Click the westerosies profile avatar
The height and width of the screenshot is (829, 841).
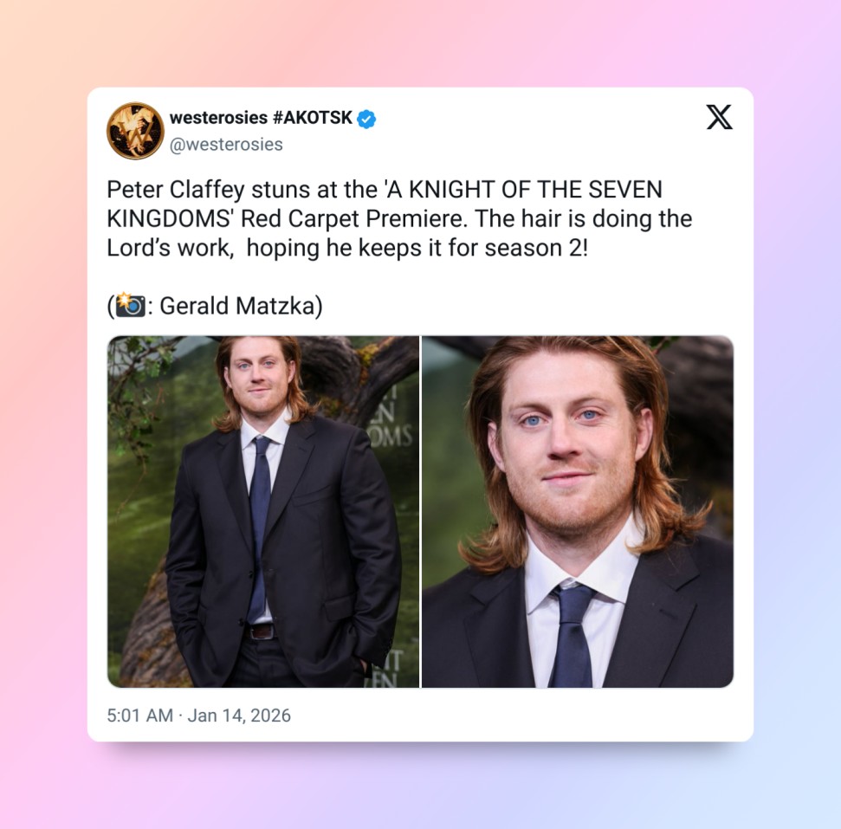click(135, 131)
